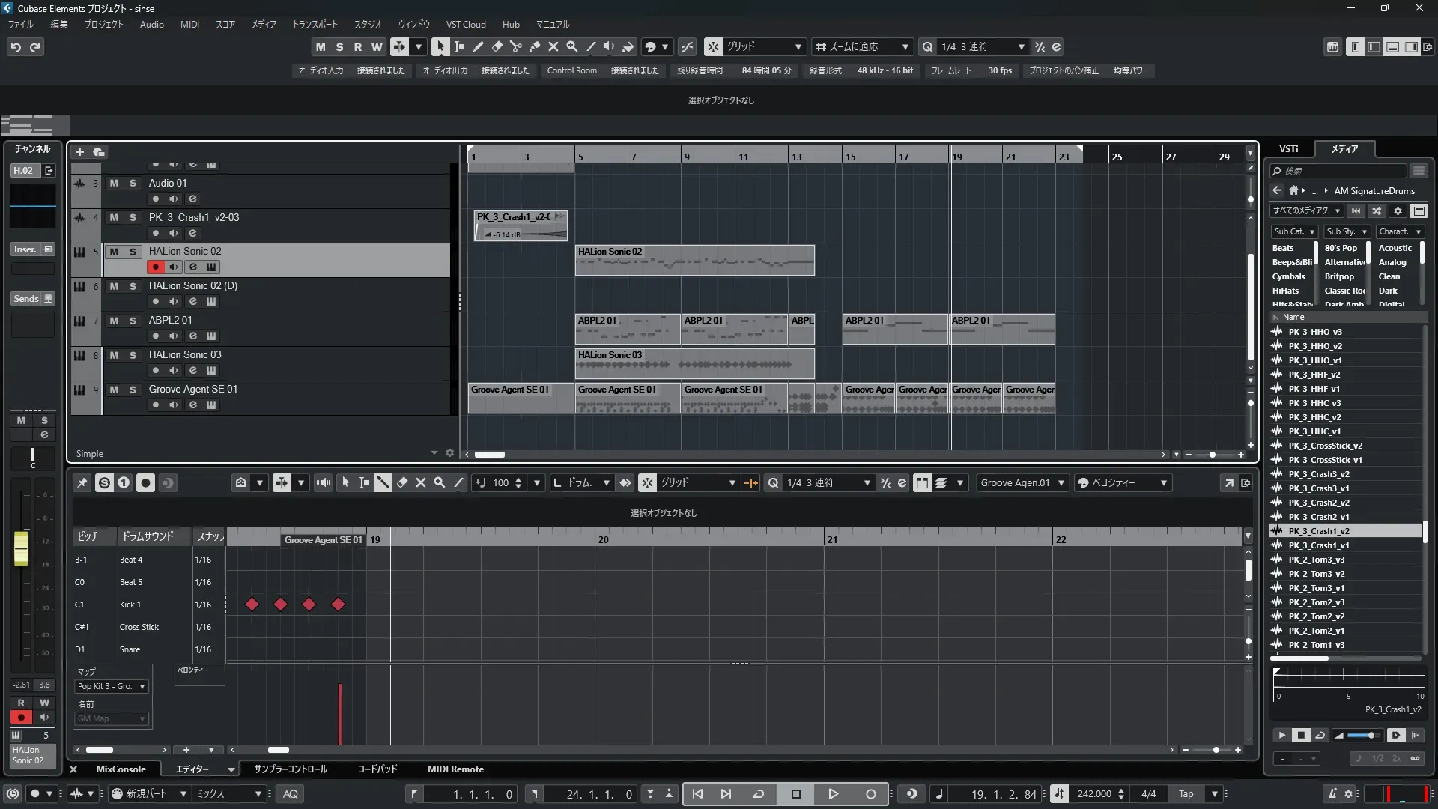Open the トランスポート menu

pyautogui.click(x=315, y=24)
